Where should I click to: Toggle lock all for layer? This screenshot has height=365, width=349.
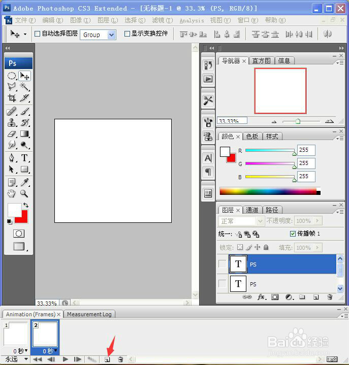[266, 247]
